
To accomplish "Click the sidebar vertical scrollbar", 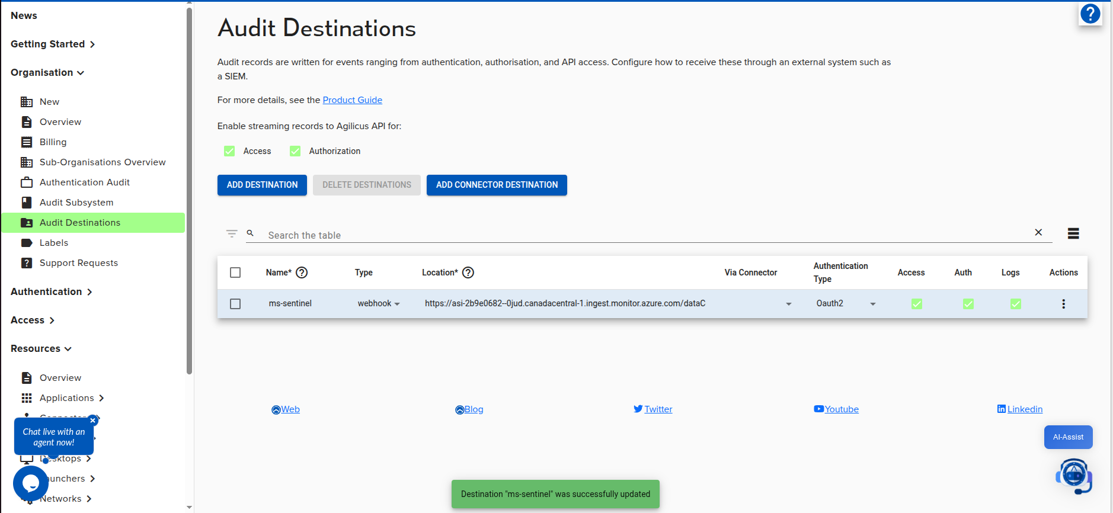I will point(189,190).
